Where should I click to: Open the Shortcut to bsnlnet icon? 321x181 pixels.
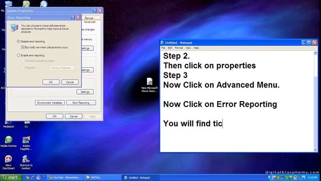(x=26, y=162)
